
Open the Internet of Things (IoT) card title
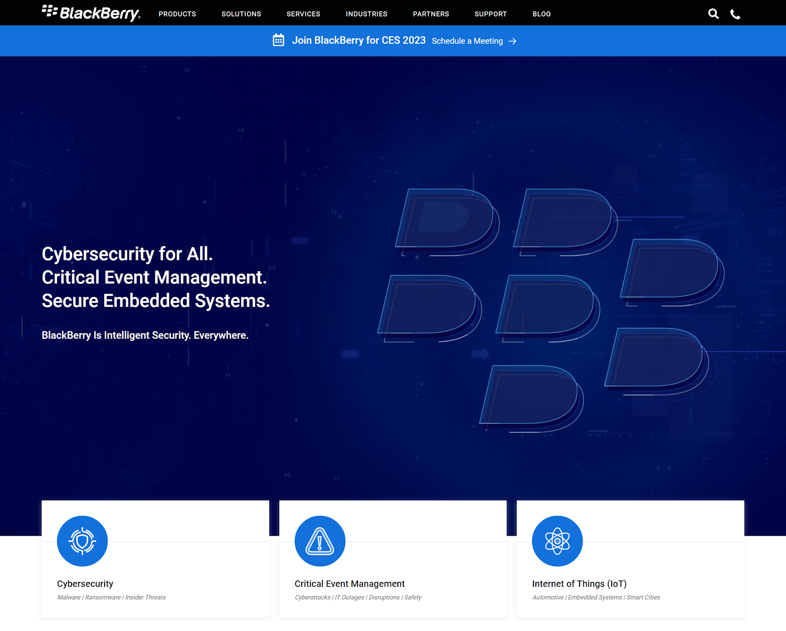click(x=580, y=584)
